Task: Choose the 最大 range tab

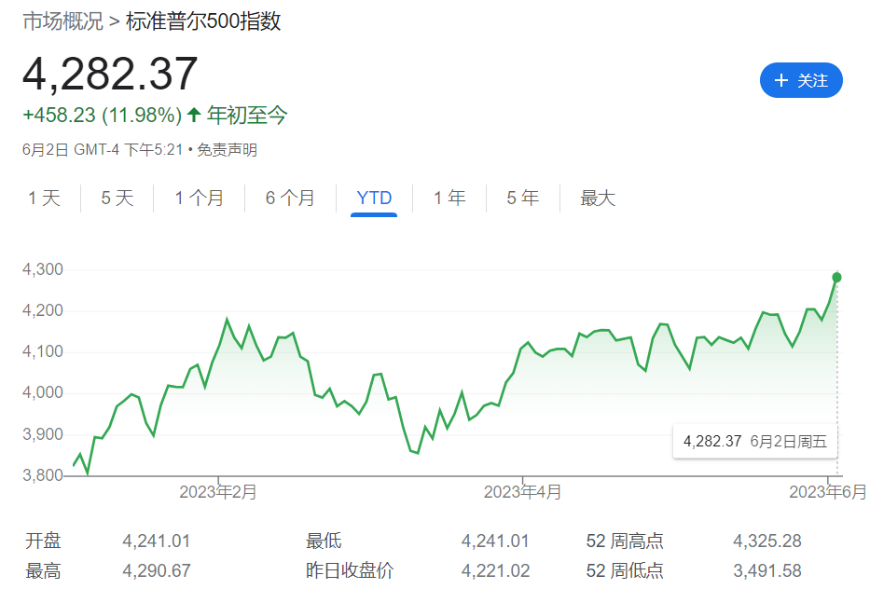Action: [x=598, y=198]
